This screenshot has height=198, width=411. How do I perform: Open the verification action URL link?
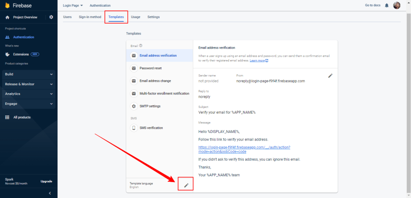point(244,149)
